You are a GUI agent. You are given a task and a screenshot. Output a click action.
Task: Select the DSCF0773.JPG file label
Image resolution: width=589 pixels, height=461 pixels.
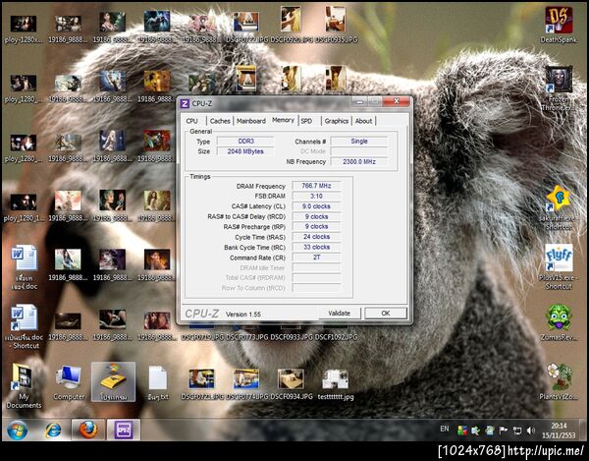[x=246, y=337]
